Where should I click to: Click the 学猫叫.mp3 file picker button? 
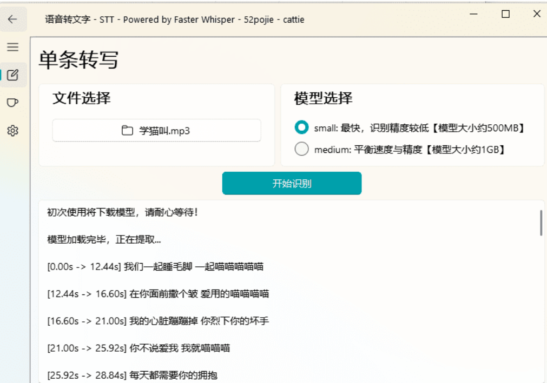pos(157,131)
